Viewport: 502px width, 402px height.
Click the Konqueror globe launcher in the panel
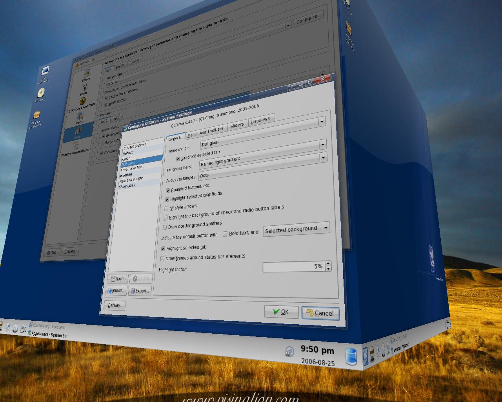15,327
